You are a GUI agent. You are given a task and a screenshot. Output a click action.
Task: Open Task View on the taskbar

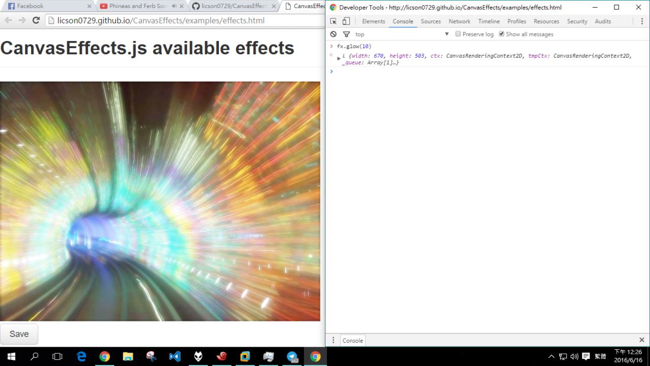tap(57, 356)
